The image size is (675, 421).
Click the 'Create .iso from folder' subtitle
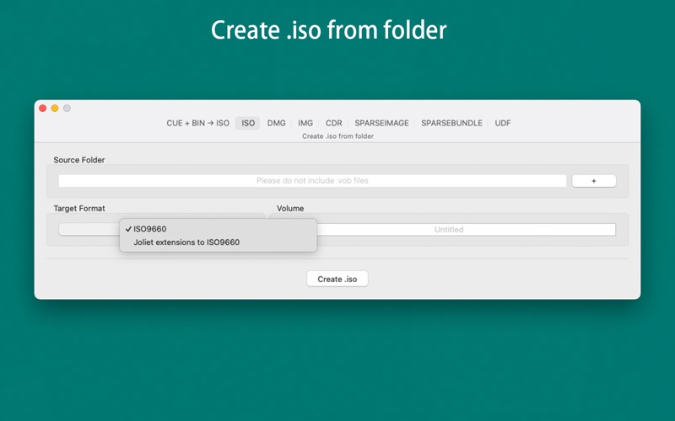coord(337,136)
